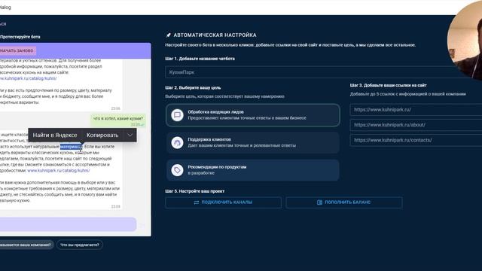Click the kuhnipark.ru/about/ link field

point(416,125)
